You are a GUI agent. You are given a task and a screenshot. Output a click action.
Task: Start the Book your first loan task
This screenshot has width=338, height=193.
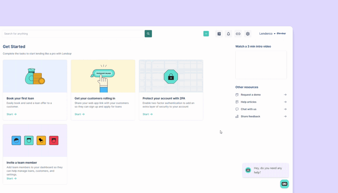pos(11,114)
